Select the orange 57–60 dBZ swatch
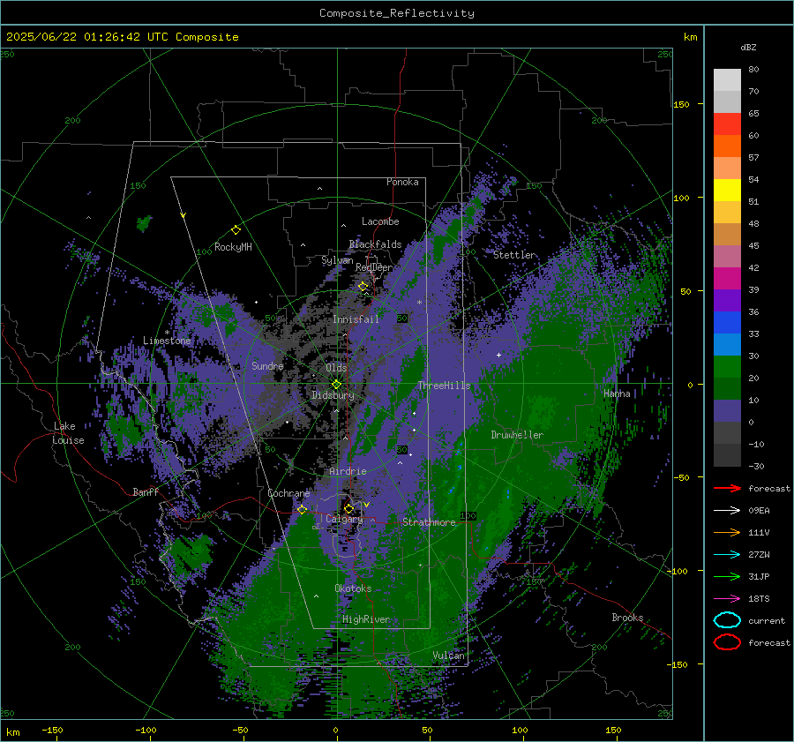 (x=727, y=146)
